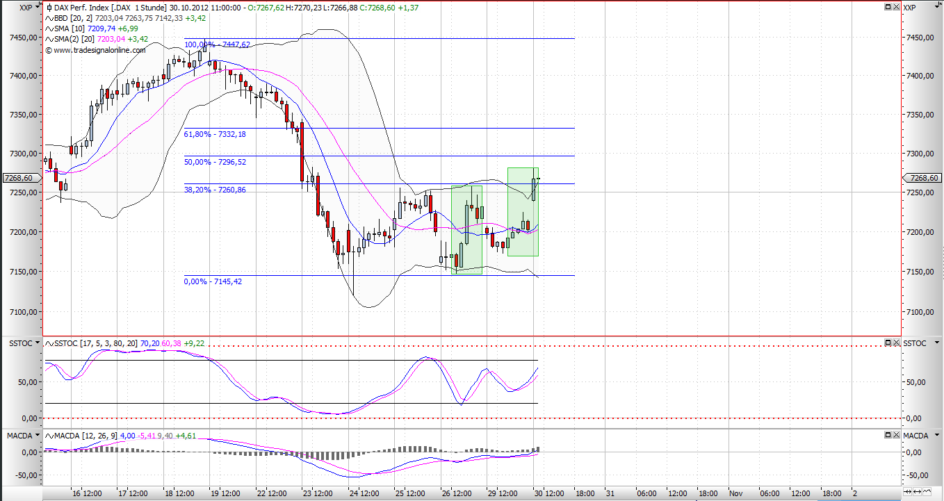944x501 pixels.
Task: Close the MACDA indicator pane
Action: (896, 435)
